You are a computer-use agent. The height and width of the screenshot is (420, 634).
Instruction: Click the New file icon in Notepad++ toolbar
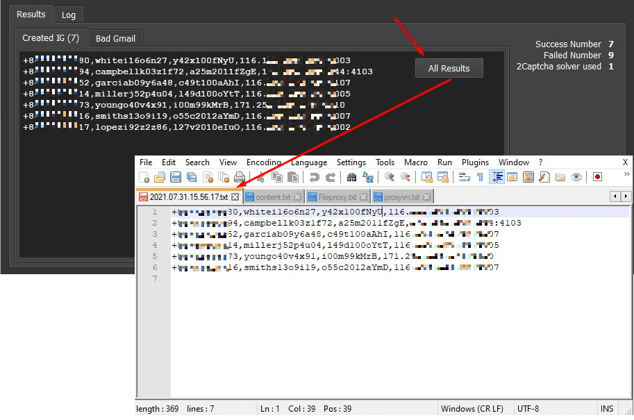[x=144, y=177]
